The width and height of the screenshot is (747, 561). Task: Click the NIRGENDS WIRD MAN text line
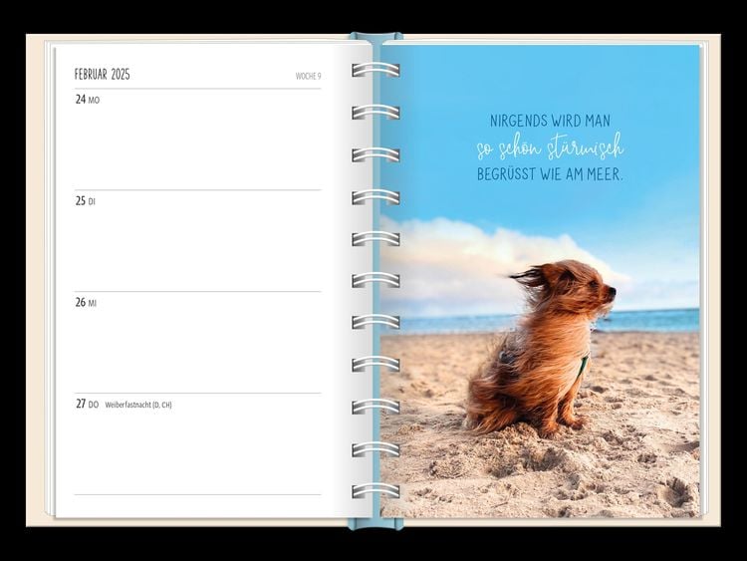tap(549, 121)
